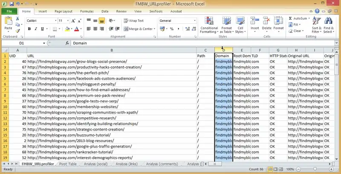Click the Cut scissors icon
The height and width of the screenshot is (174, 341).
pyautogui.click(x=17, y=19)
